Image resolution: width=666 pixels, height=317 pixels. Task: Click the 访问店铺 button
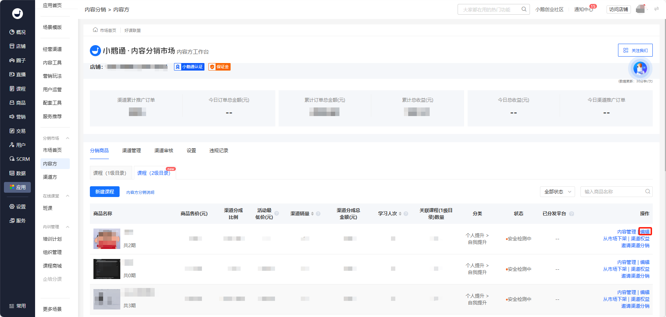(x=618, y=9)
